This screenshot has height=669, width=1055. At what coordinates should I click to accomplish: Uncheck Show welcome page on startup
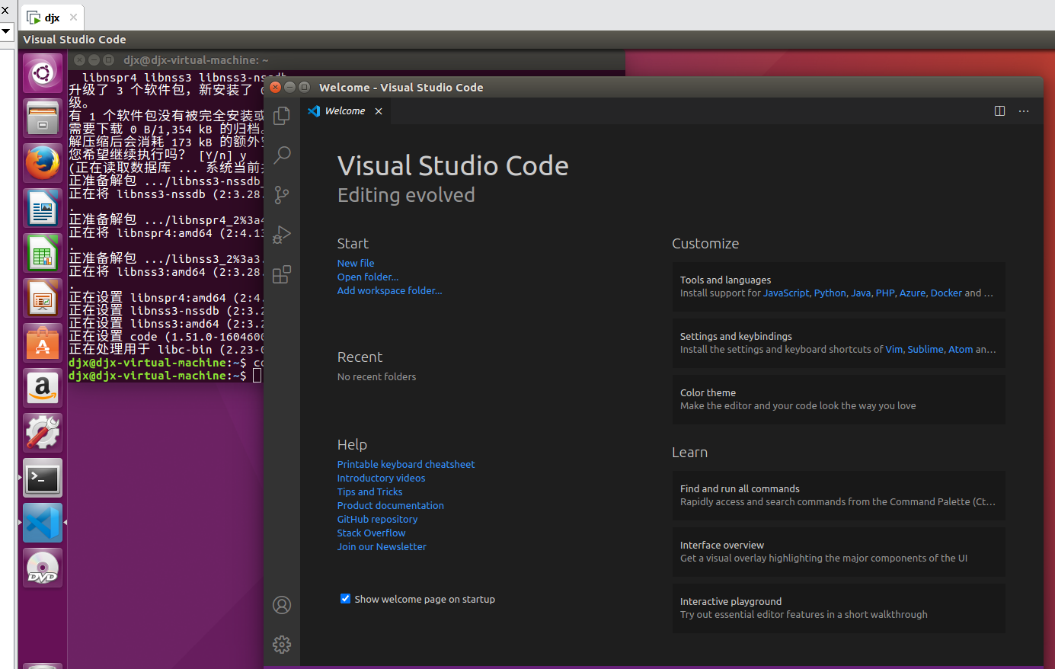(x=345, y=599)
